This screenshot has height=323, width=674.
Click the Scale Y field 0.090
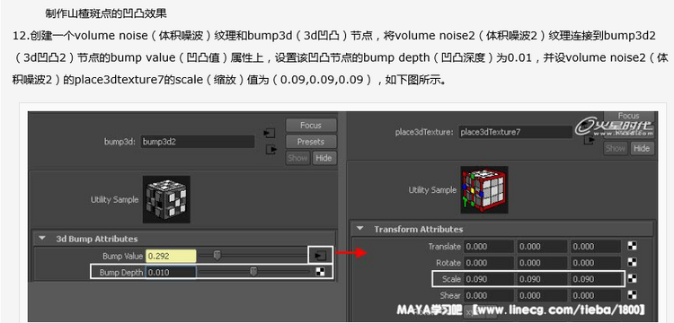tap(543, 279)
